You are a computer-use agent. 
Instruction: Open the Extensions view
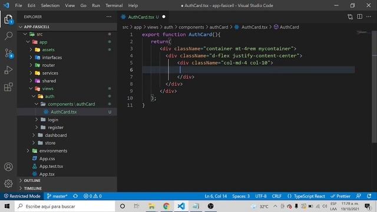[8, 87]
